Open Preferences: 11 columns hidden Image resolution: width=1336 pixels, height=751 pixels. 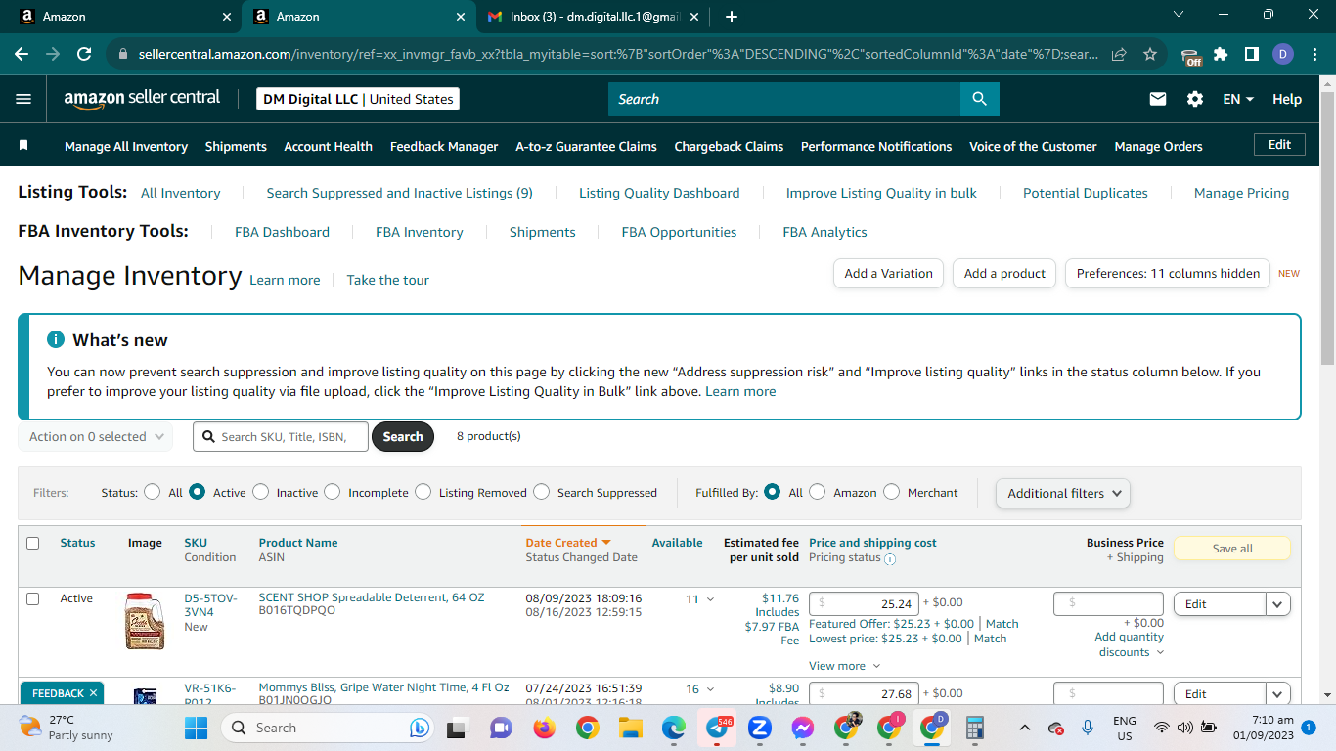coord(1168,274)
